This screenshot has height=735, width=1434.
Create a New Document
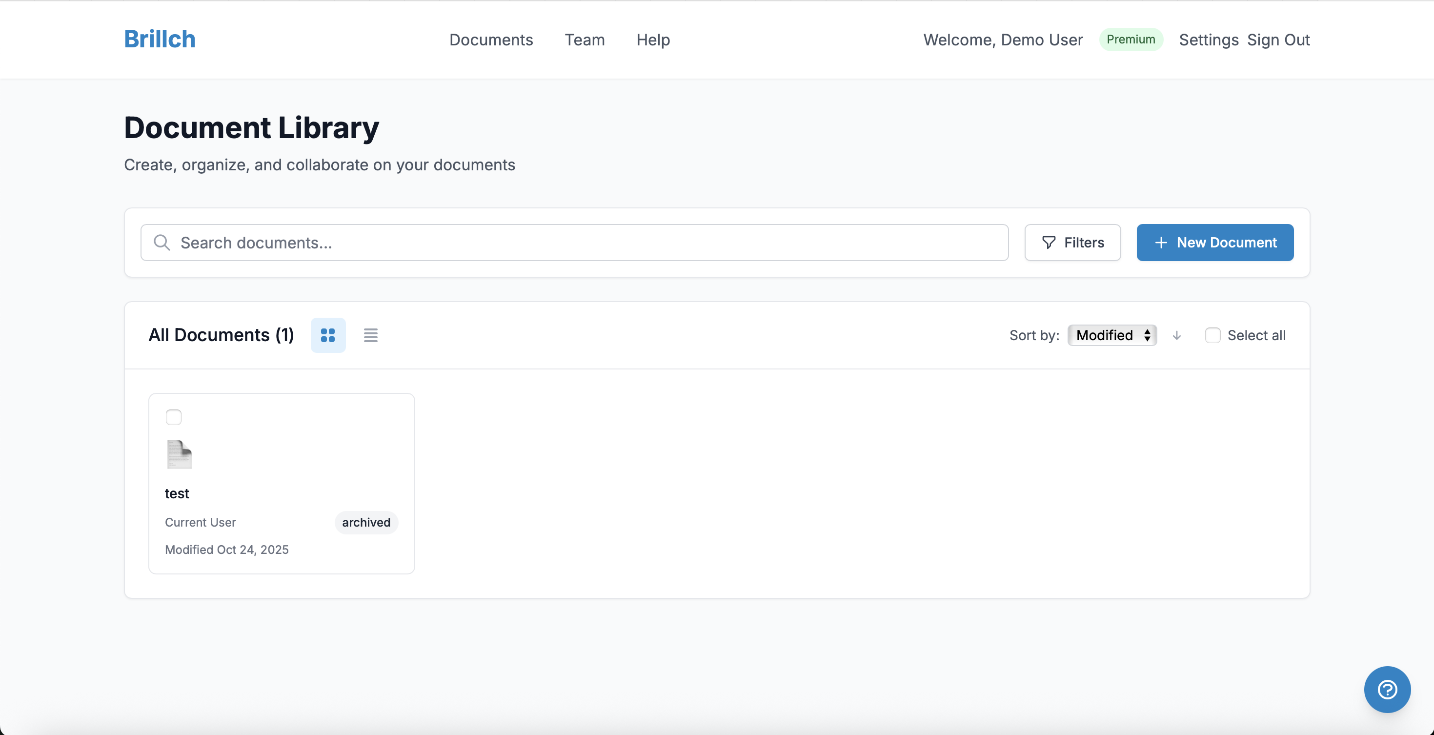click(1214, 243)
